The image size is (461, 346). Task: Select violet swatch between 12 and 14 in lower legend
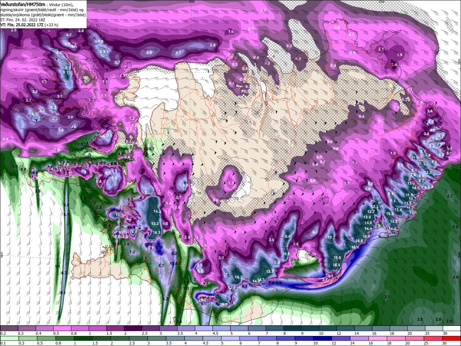340,338
